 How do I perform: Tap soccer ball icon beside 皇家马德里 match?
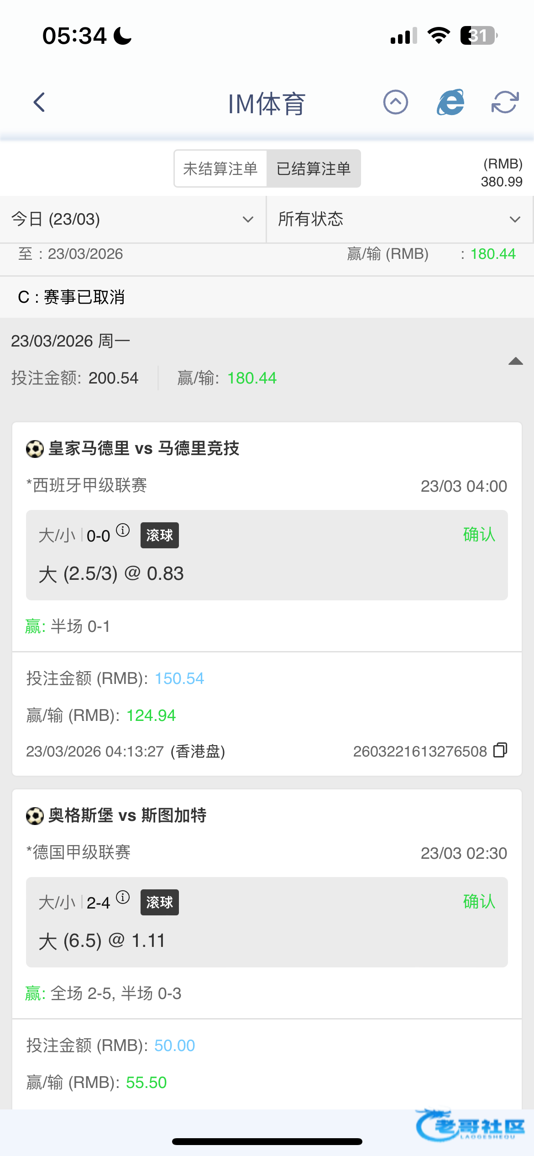(x=35, y=449)
